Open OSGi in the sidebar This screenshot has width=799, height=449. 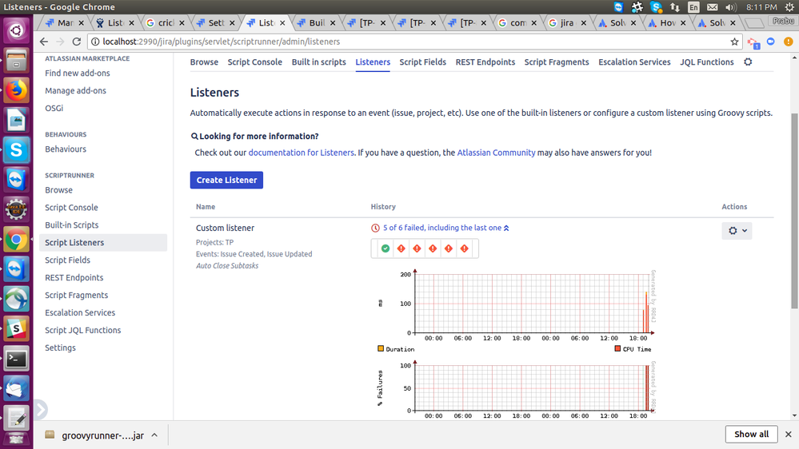[54, 109]
